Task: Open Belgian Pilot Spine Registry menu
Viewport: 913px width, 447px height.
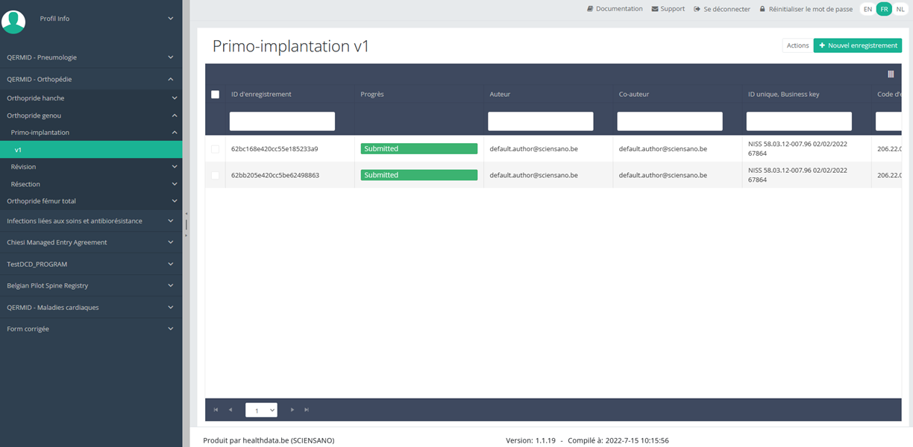Action: point(91,286)
